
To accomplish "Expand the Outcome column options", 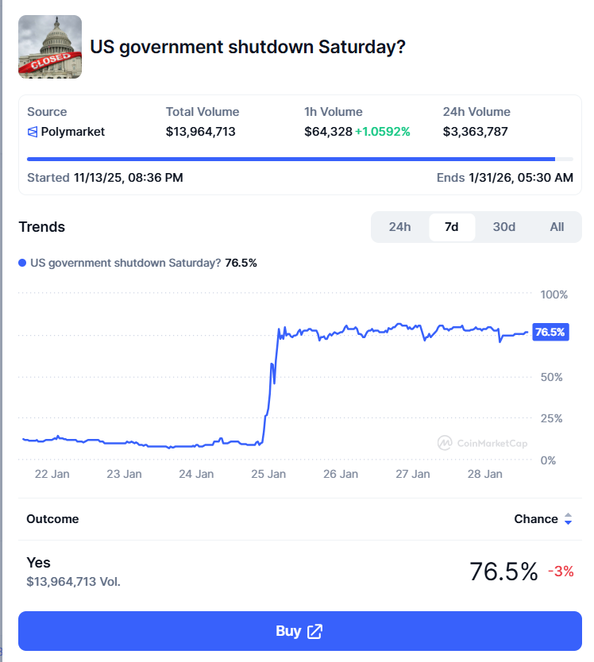I will click(x=52, y=519).
